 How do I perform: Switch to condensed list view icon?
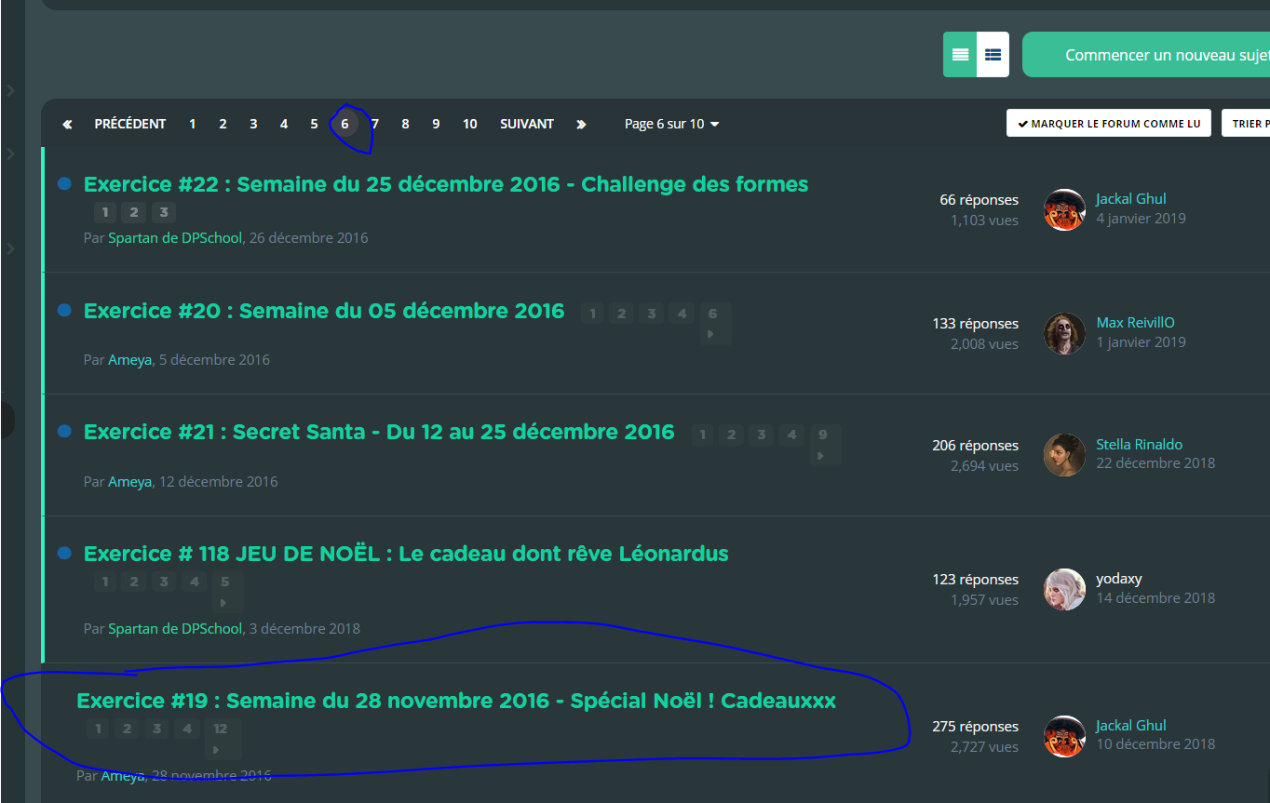click(x=993, y=55)
